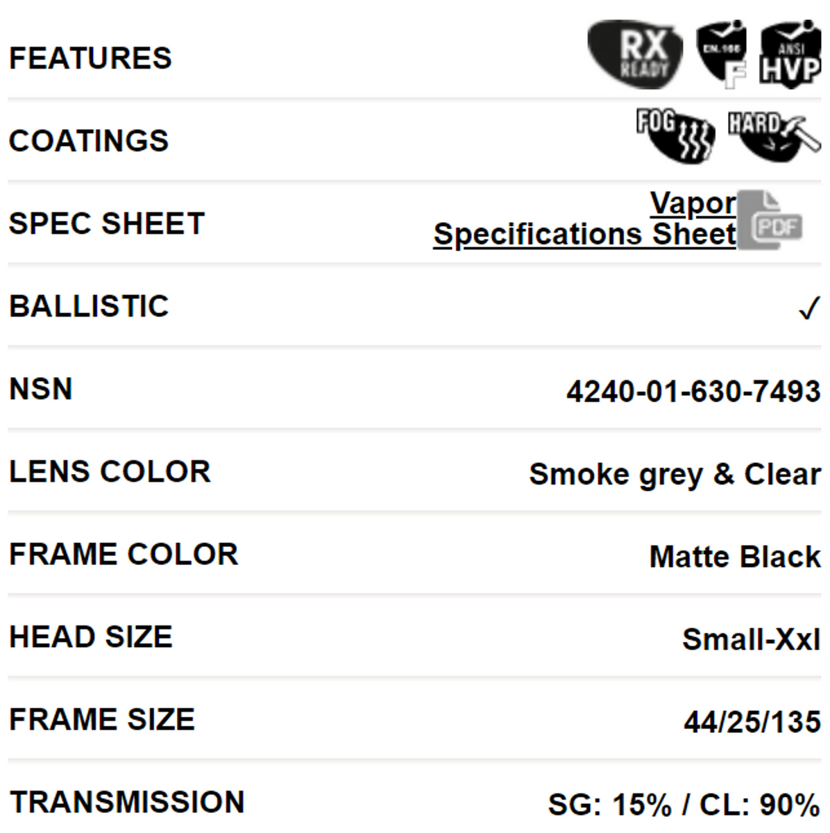Click the TRANSMISSION row label
The width and height of the screenshot is (830, 833).
pyautogui.click(x=127, y=802)
